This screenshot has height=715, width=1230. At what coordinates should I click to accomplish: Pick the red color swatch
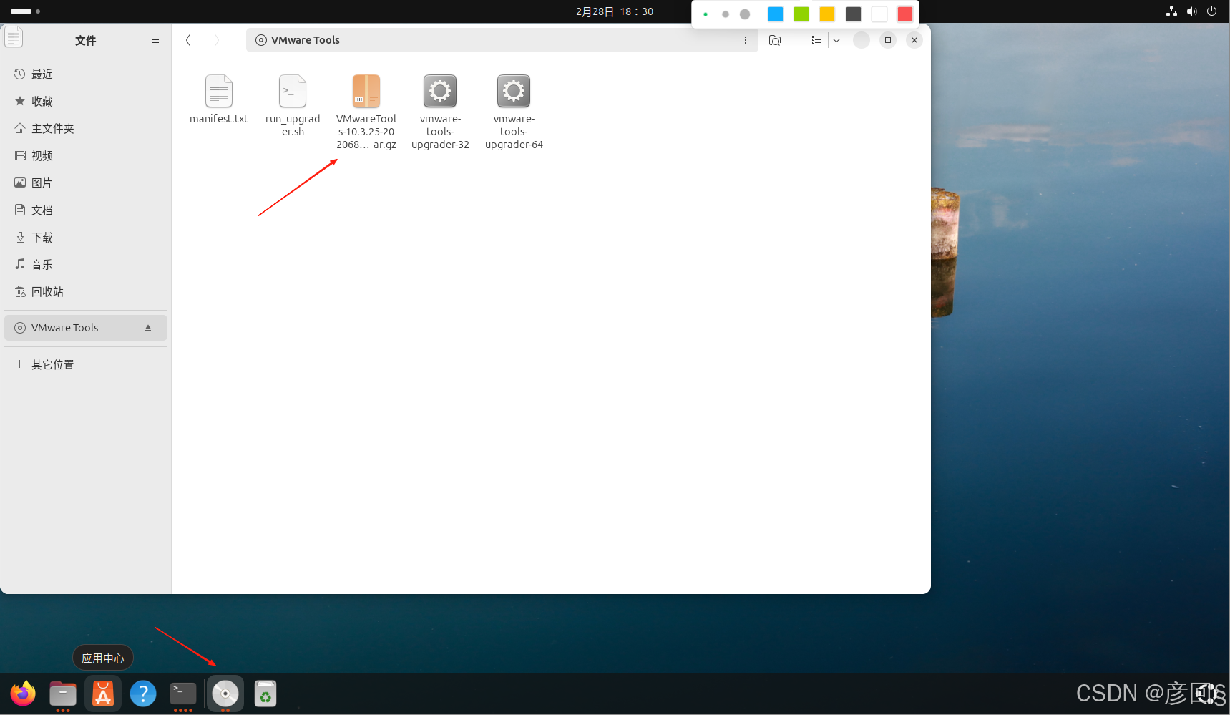click(905, 14)
